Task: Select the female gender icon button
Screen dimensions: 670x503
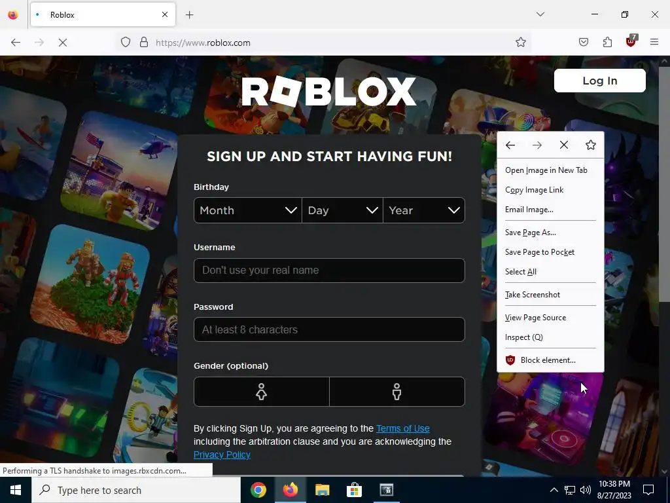Action: click(x=262, y=392)
